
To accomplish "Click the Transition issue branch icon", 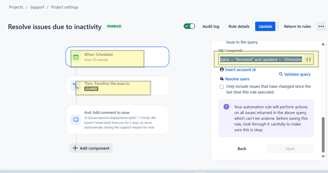I will coord(76,86).
